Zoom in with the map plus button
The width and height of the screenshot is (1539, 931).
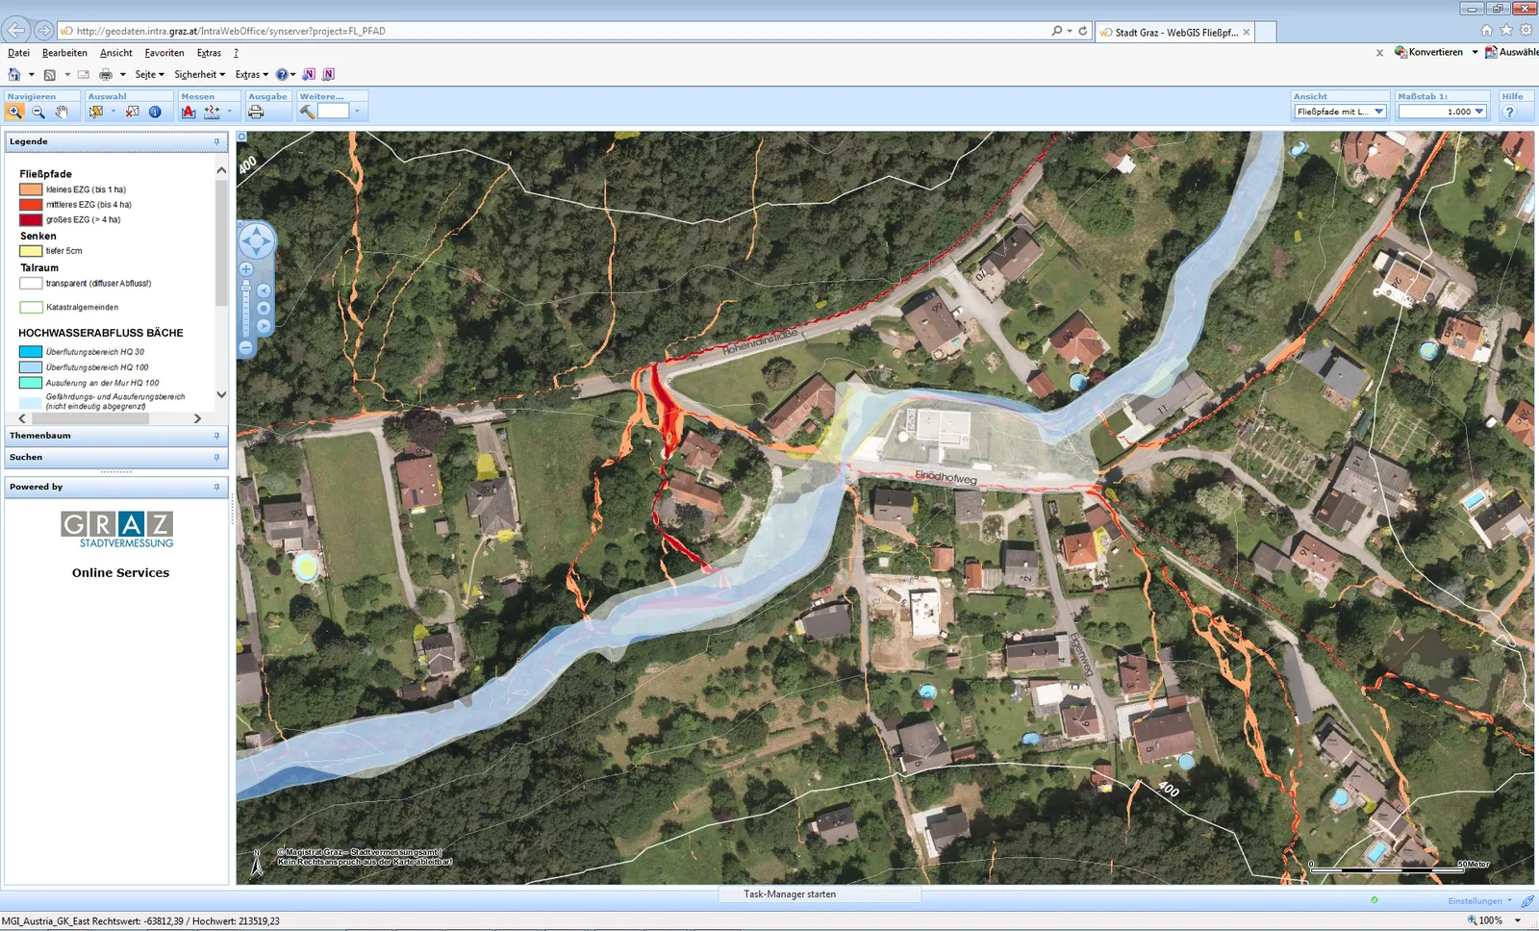[246, 269]
